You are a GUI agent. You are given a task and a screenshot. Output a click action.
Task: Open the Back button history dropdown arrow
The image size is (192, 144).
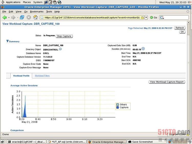8,17
